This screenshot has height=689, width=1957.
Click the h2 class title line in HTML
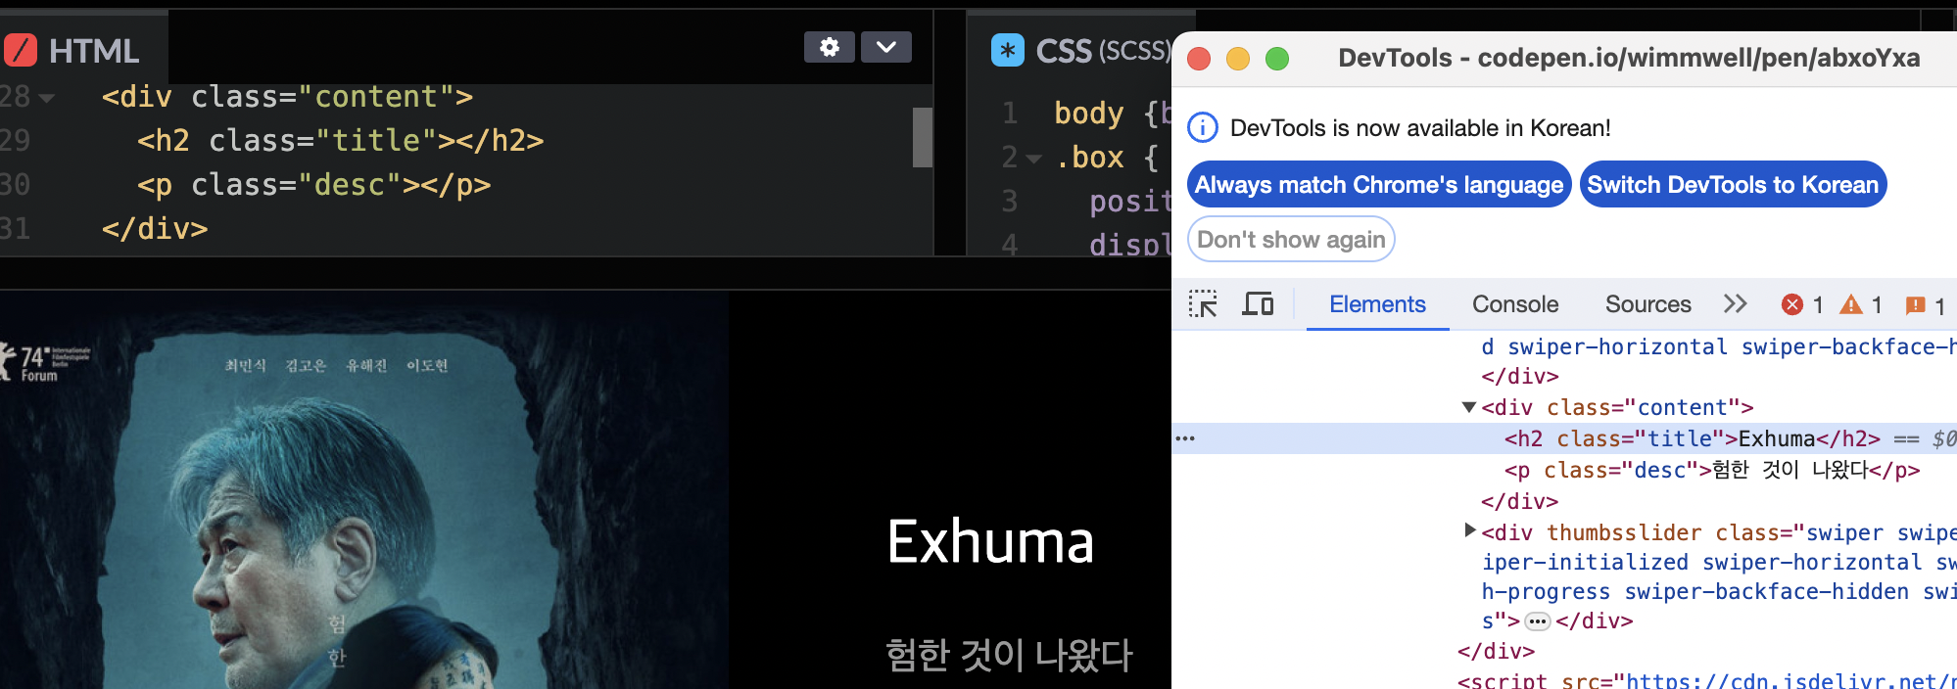click(x=340, y=141)
